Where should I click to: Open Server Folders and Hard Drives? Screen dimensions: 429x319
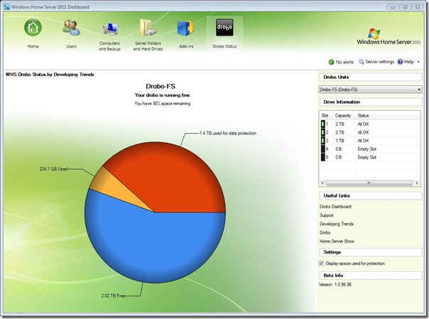click(x=148, y=30)
